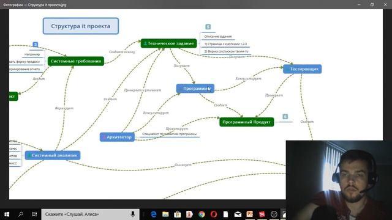
Task: Click the 'Например' note text
Action: (x=32, y=54)
